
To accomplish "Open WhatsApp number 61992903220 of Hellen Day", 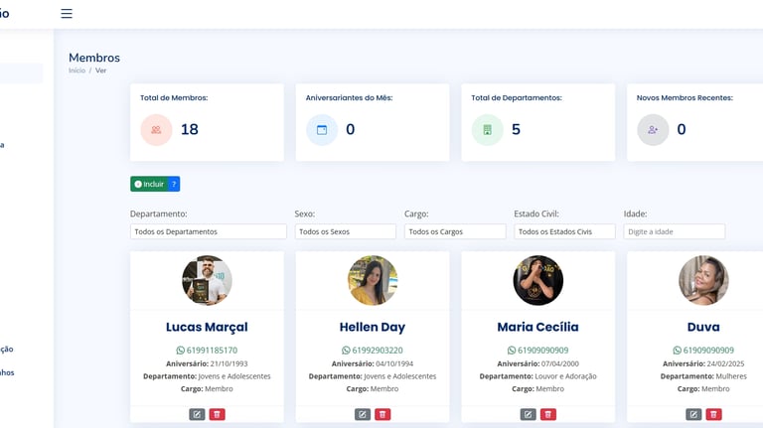I will click(373, 351).
